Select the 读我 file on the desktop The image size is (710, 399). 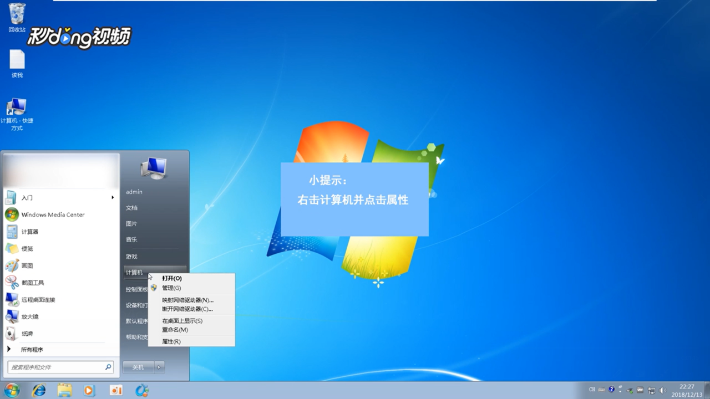coord(17,64)
